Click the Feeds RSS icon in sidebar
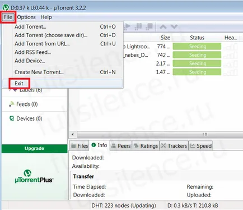Image resolution: width=243 pixels, height=210 pixels. (12, 104)
